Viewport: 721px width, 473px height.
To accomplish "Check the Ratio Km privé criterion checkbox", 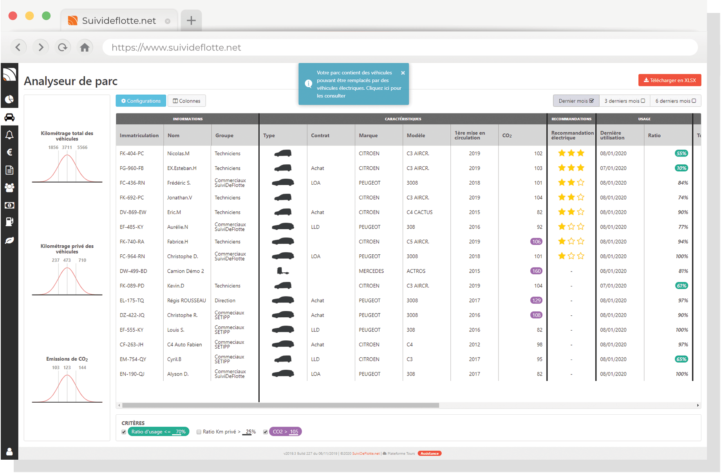I will tap(199, 432).
